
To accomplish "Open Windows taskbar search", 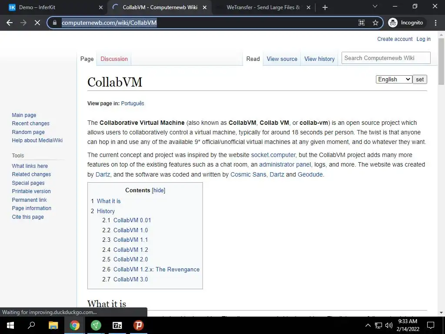I will click(31, 325).
